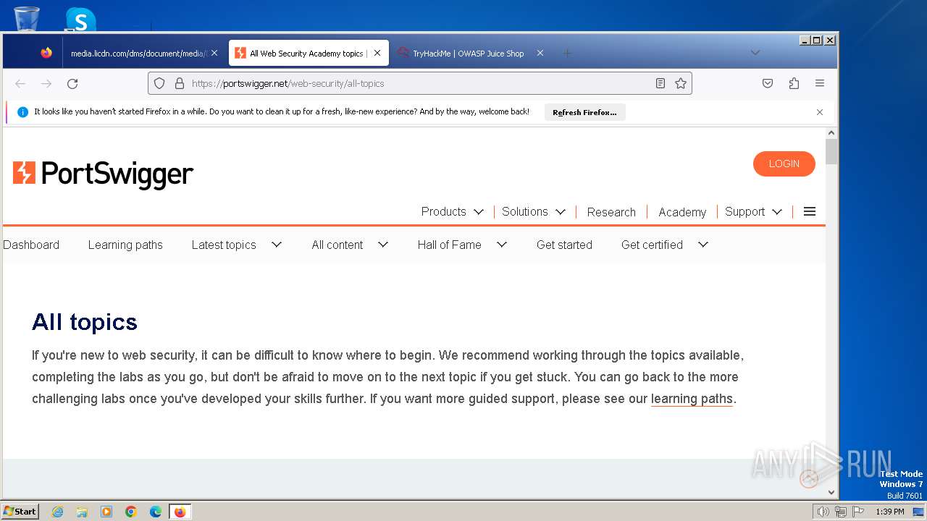927x521 pixels.
Task: Open the tracking protection shield icon
Action: coord(159,83)
